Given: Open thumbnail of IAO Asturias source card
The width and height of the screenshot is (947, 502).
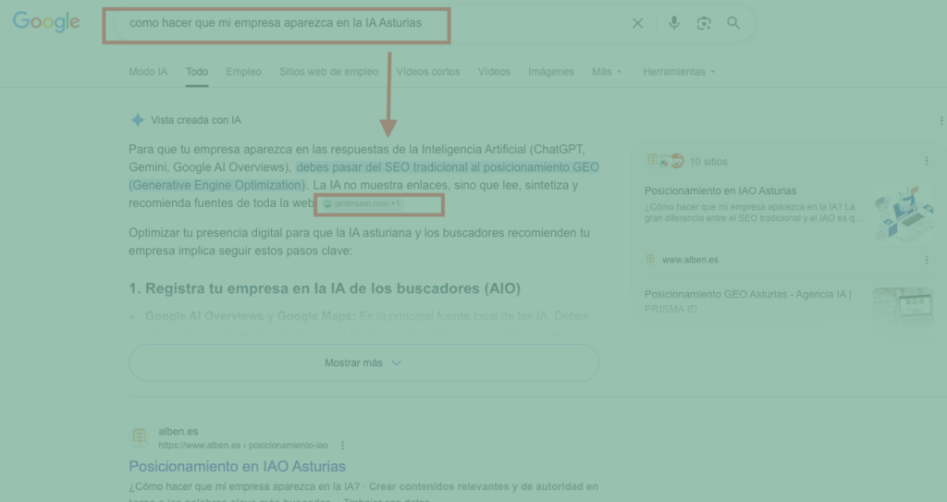Looking at the screenshot, I should point(903,213).
